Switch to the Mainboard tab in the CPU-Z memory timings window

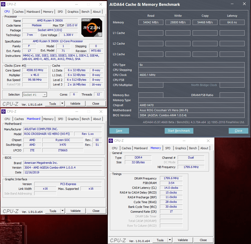point(141,148)
